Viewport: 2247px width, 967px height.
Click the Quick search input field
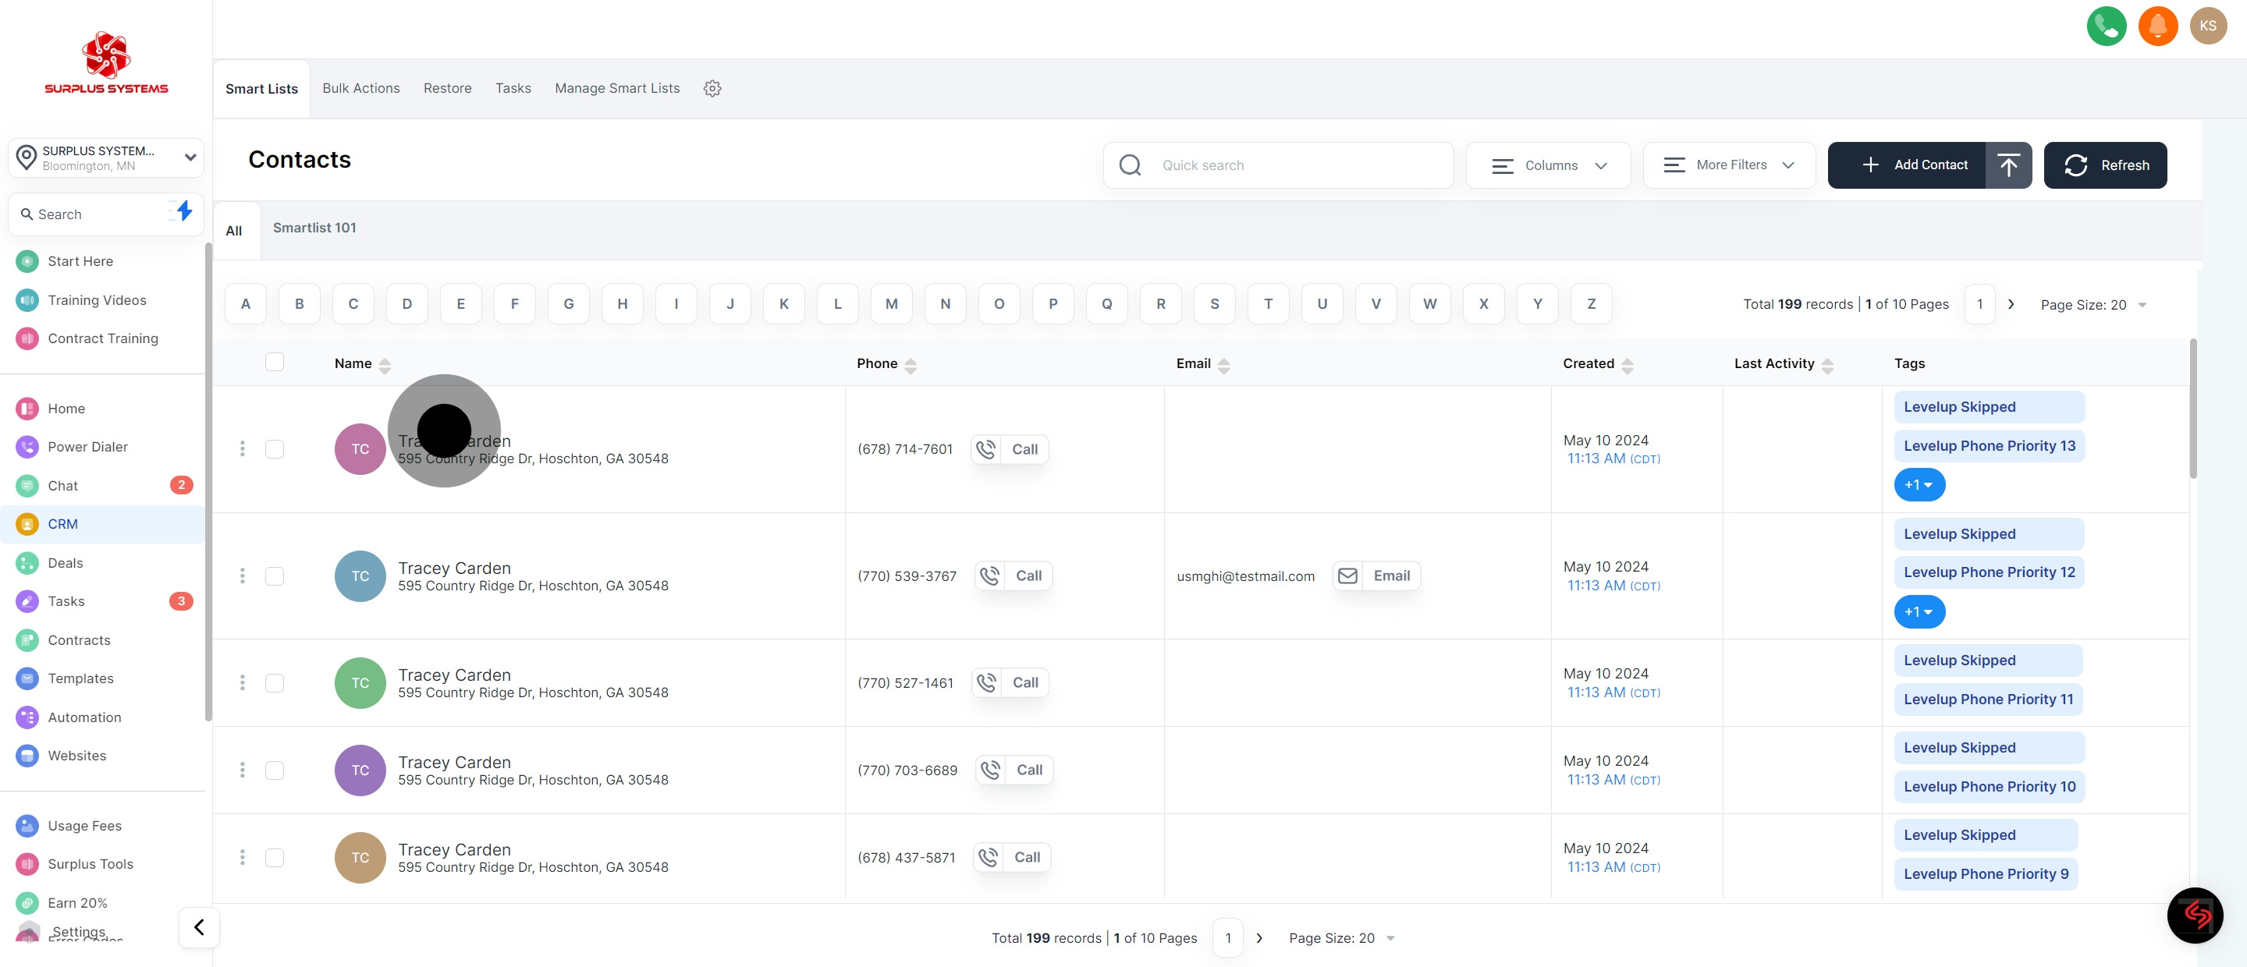tap(1291, 165)
